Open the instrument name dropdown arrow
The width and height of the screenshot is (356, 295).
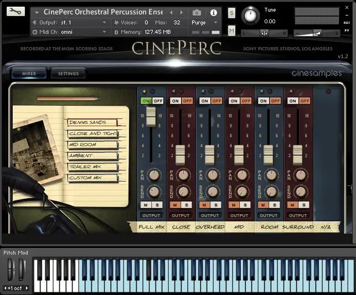click(x=37, y=13)
